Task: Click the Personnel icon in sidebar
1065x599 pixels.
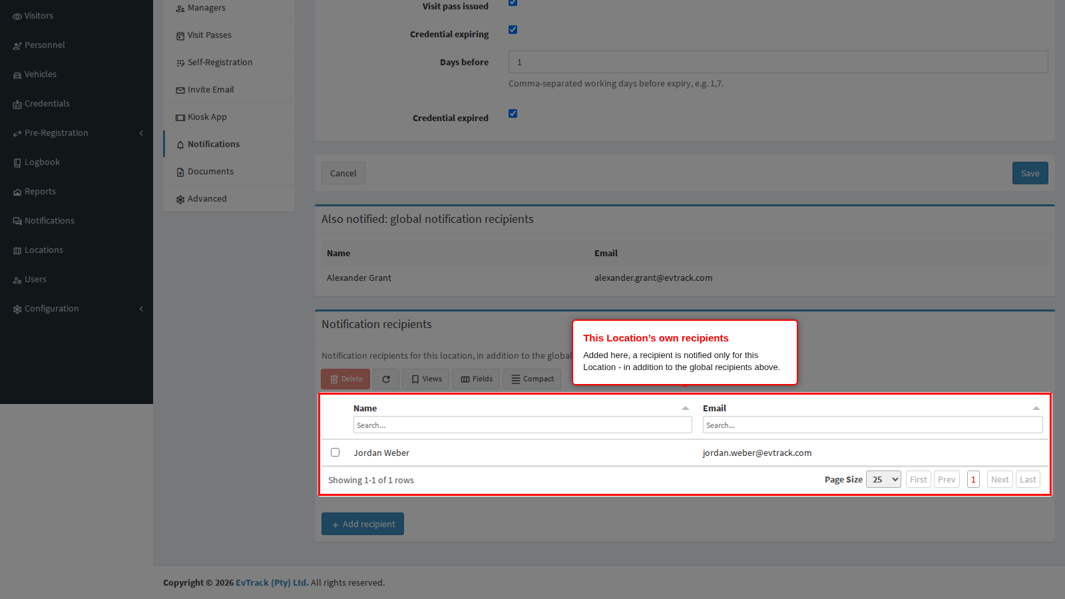Action: (17, 46)
